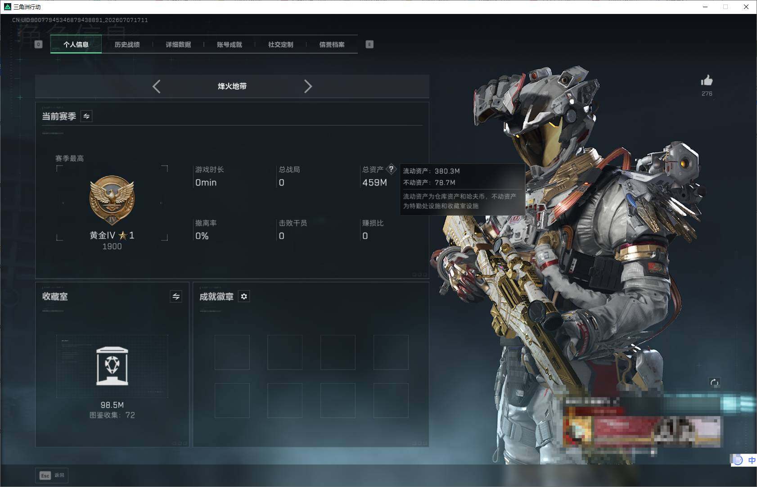Viewport: 757px width, 487px height.
Task: Go to next game mode arrow
Action: (308, 86)
